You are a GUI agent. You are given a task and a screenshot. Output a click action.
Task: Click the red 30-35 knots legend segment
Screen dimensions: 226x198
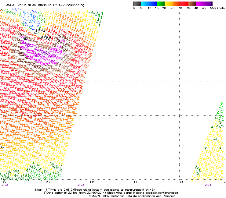pyautogui.click(x=184, y=4)
